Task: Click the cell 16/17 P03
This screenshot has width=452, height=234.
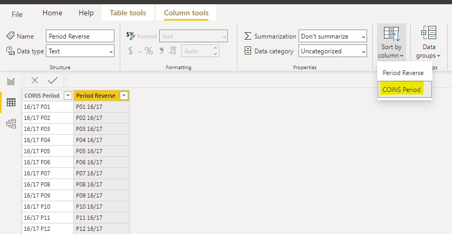Action: (x=47, y=129)
